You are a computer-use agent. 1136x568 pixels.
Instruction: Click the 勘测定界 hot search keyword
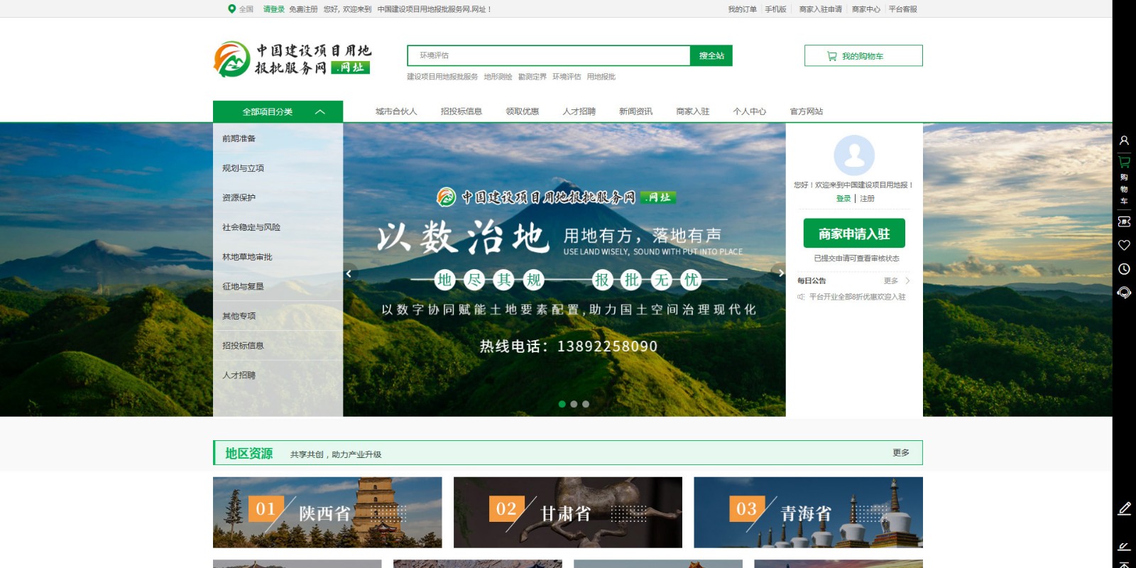click(x=532, y=77)
